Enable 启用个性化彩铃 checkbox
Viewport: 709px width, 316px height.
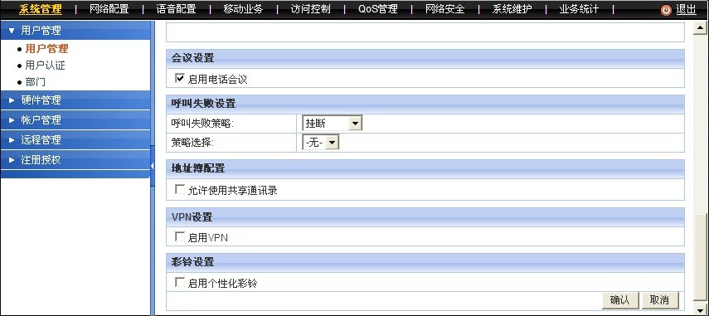click(179, 282)
